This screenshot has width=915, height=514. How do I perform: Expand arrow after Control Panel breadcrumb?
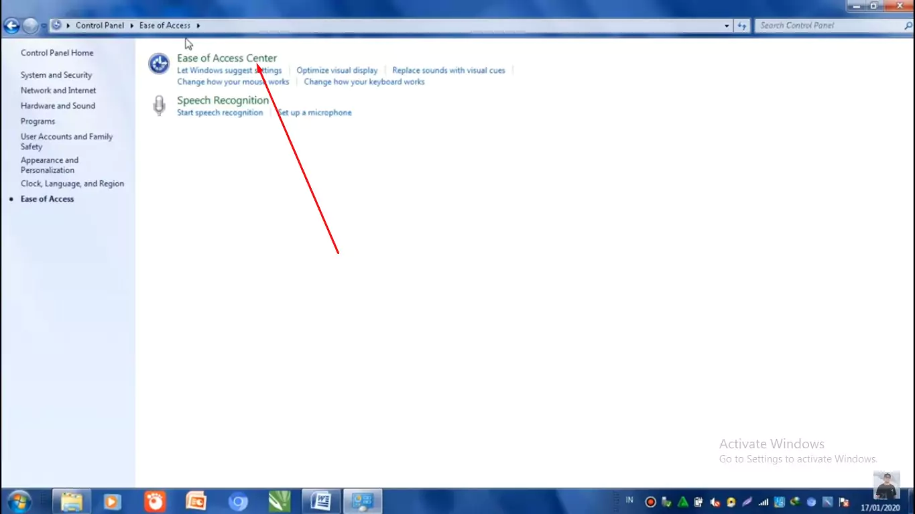tap(131, 25)
